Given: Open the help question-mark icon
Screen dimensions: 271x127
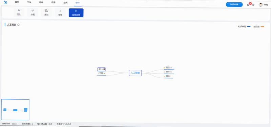Looking at the screenshot, I should [x=253, y=5].
